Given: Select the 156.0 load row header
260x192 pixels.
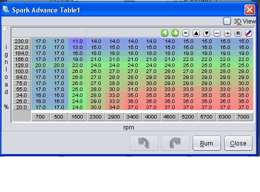Looking at the screenshot, I should [22, 59].
